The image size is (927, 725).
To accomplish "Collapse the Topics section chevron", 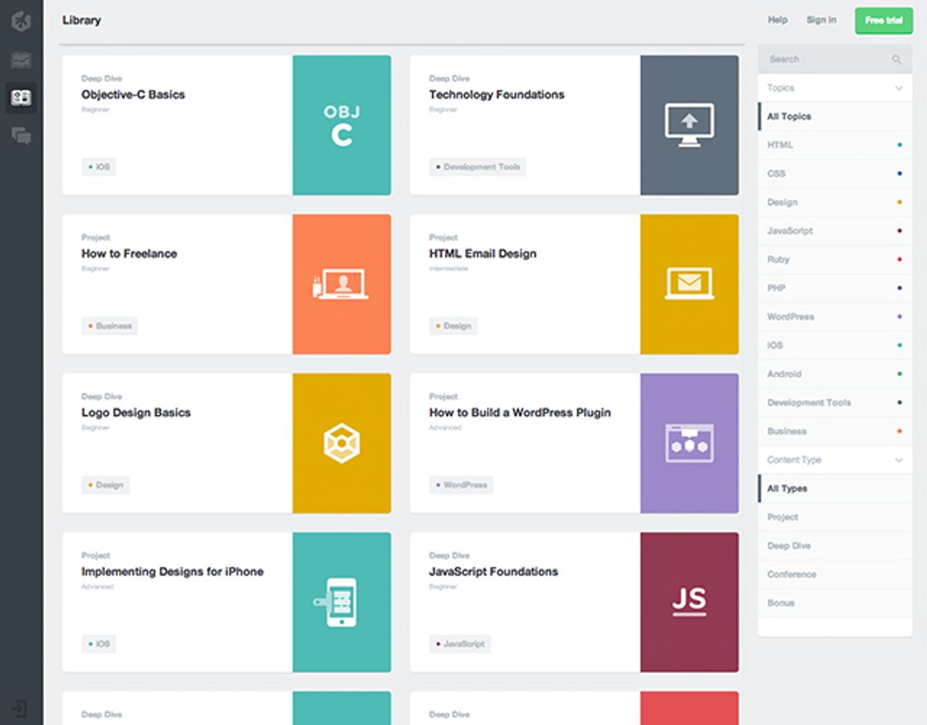I will pyautogui.click(x=899, y=87).
